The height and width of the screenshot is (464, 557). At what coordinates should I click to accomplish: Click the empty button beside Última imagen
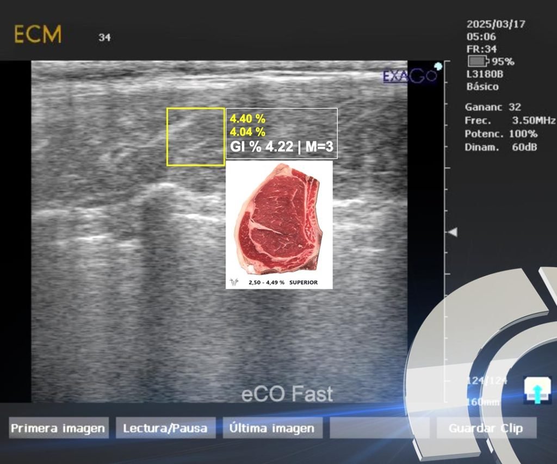379,428
